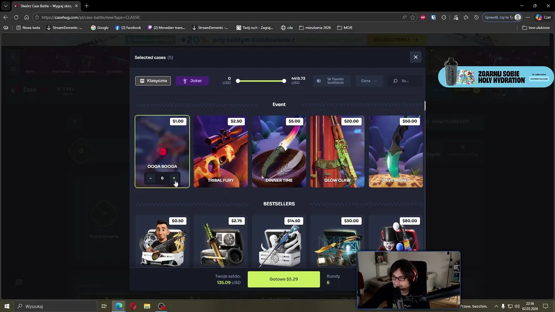The height and width of the screenshot is (312, 555).
Task: Select the Joker mode filter
Action: coord(192,81)
